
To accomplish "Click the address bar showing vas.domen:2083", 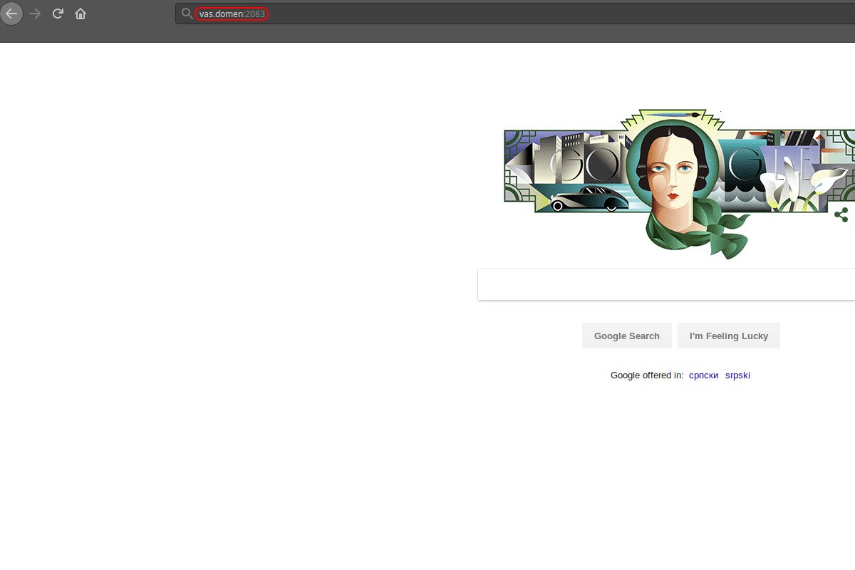I will [x=515, y=14].
